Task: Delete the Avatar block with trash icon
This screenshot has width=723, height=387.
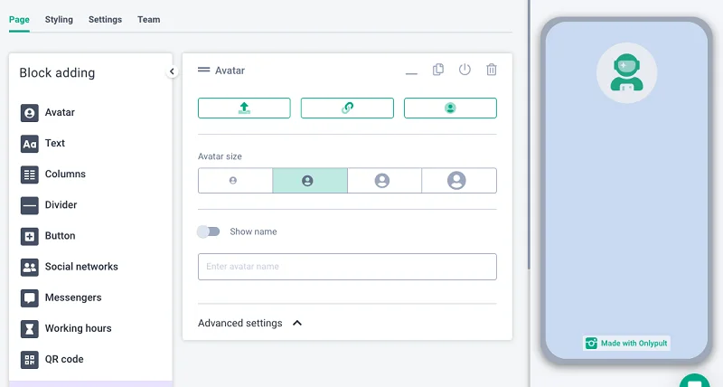Action: 492,70
